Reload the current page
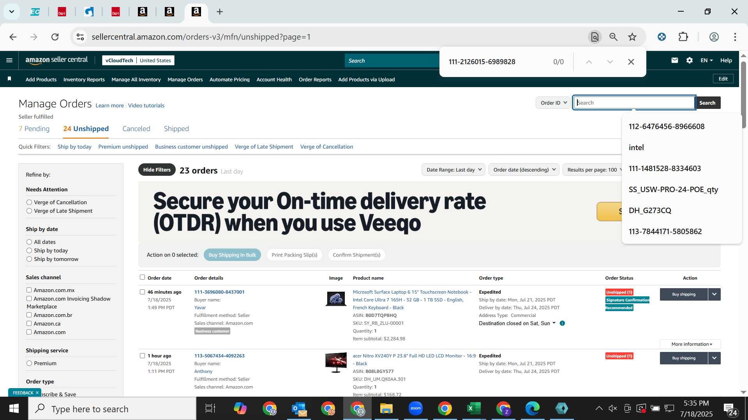 [x=55, y=37]
